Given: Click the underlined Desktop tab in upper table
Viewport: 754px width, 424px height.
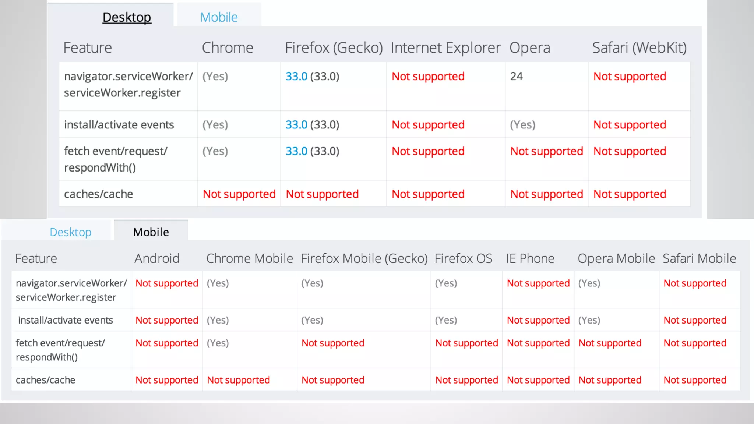Looking at the screenshot, I should click(x=127, y=17).
